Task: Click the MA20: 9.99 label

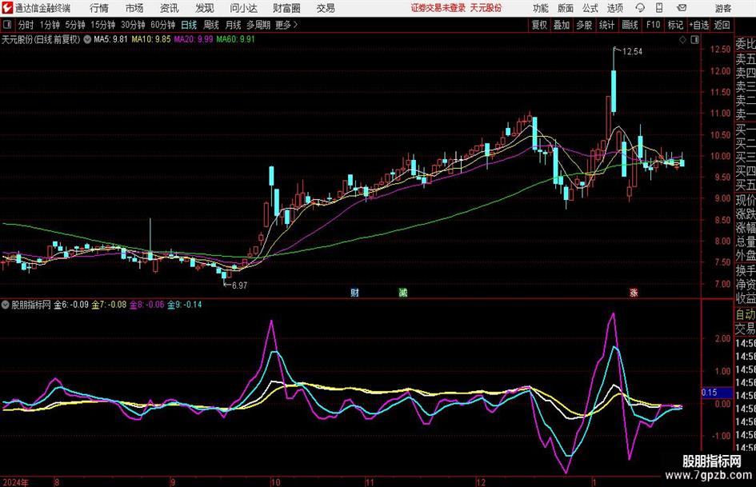Action: 194,39
